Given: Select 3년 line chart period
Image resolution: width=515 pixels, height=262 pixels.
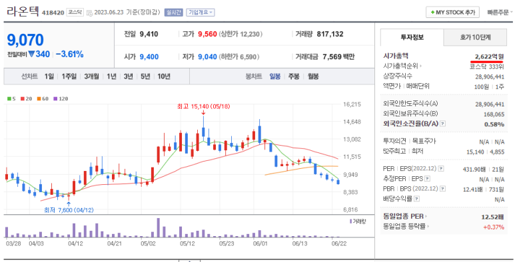Looking at the screenshot, I should pyautogui.click(x=129, y=76).
